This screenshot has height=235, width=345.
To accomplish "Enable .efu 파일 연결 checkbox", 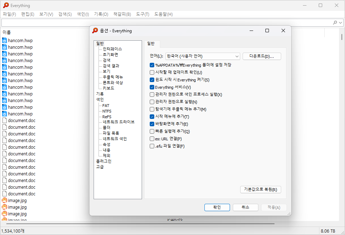I will pyautogui.click(x=152, y=146).
